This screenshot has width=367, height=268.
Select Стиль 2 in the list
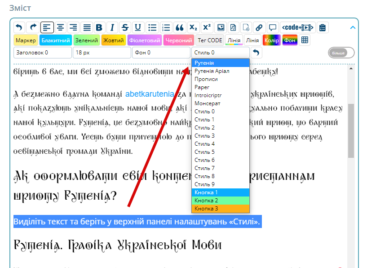point(221,128)
